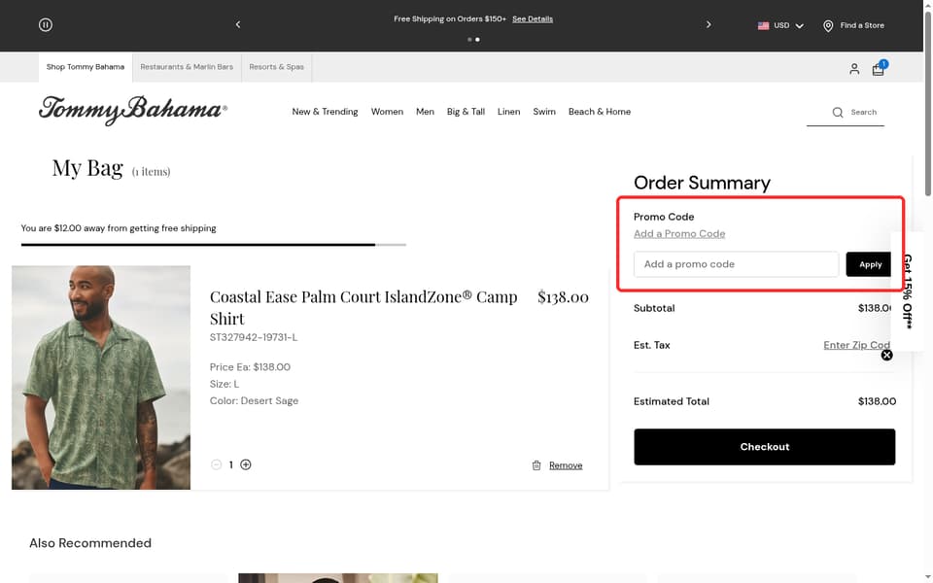
Task: Click Price Ea: $138.00 text
Action: point(250,367)
